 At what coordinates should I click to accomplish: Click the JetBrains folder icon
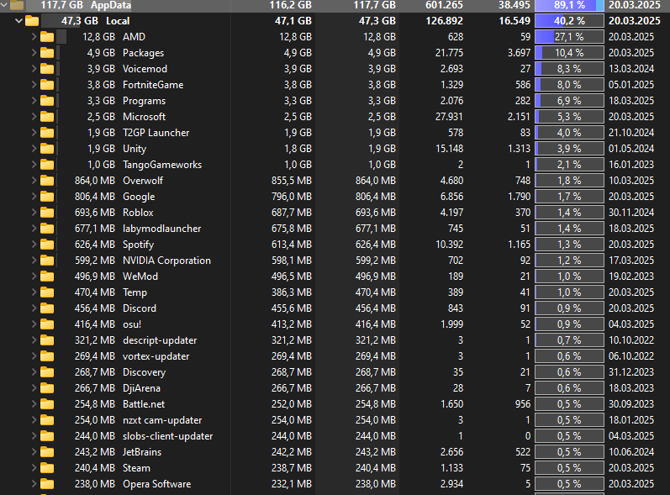coord(47,452)
